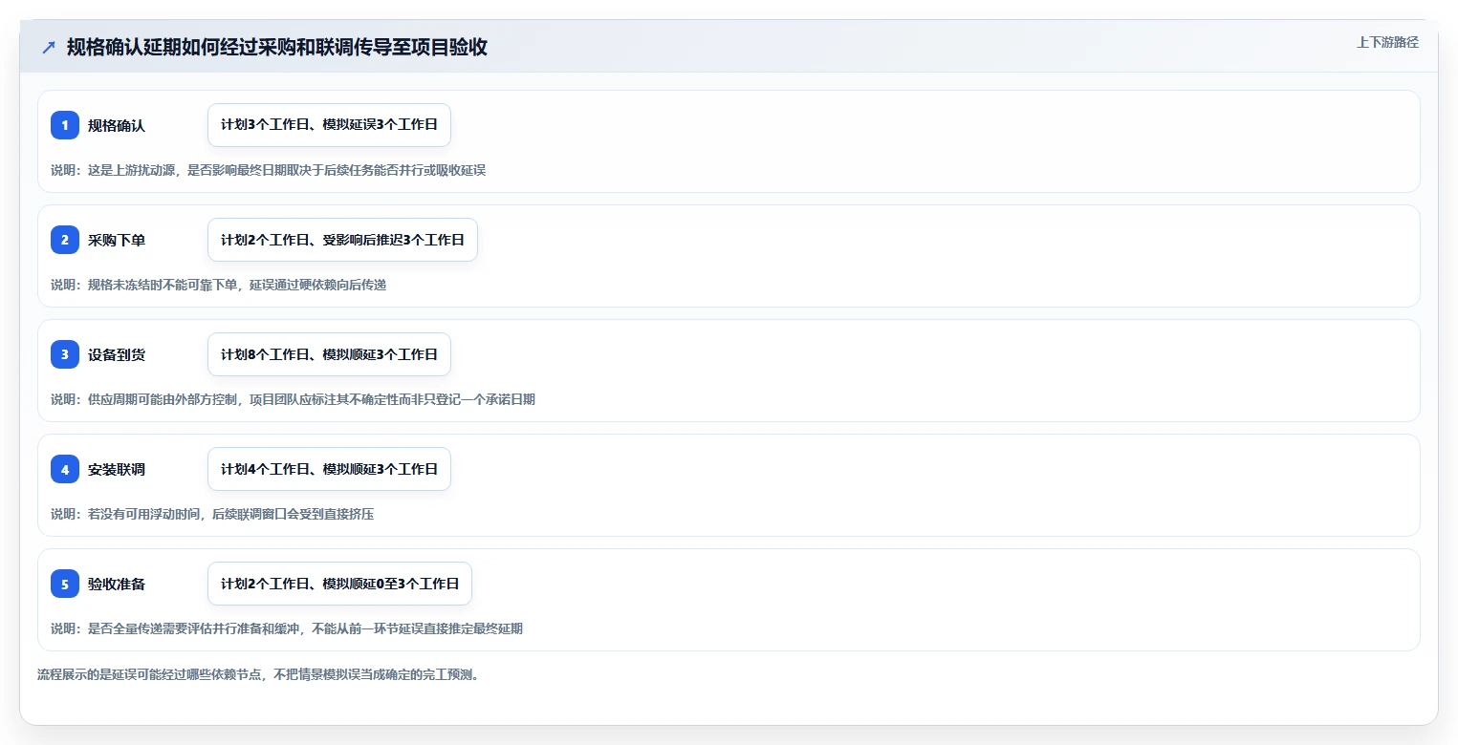Select step number badge 3
1458x745 pixels.
[65, 354]
